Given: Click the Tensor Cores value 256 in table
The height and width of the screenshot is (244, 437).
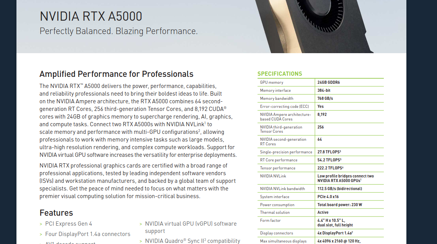Looking at the screenshot, I should 321,127.
